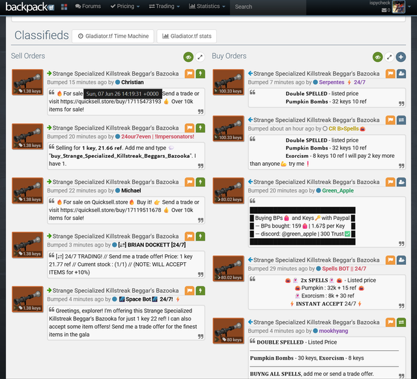This screenshot has width=417, height=379.
Task: Flag Serpentes' buy order
Action: tap(390, 74)
